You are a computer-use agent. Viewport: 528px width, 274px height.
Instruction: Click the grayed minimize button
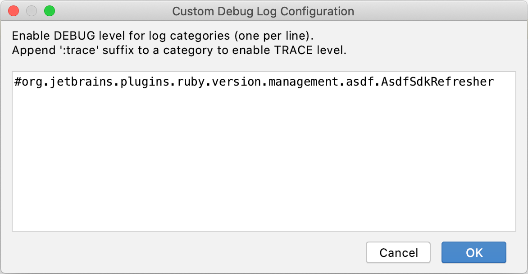point(32,10)
